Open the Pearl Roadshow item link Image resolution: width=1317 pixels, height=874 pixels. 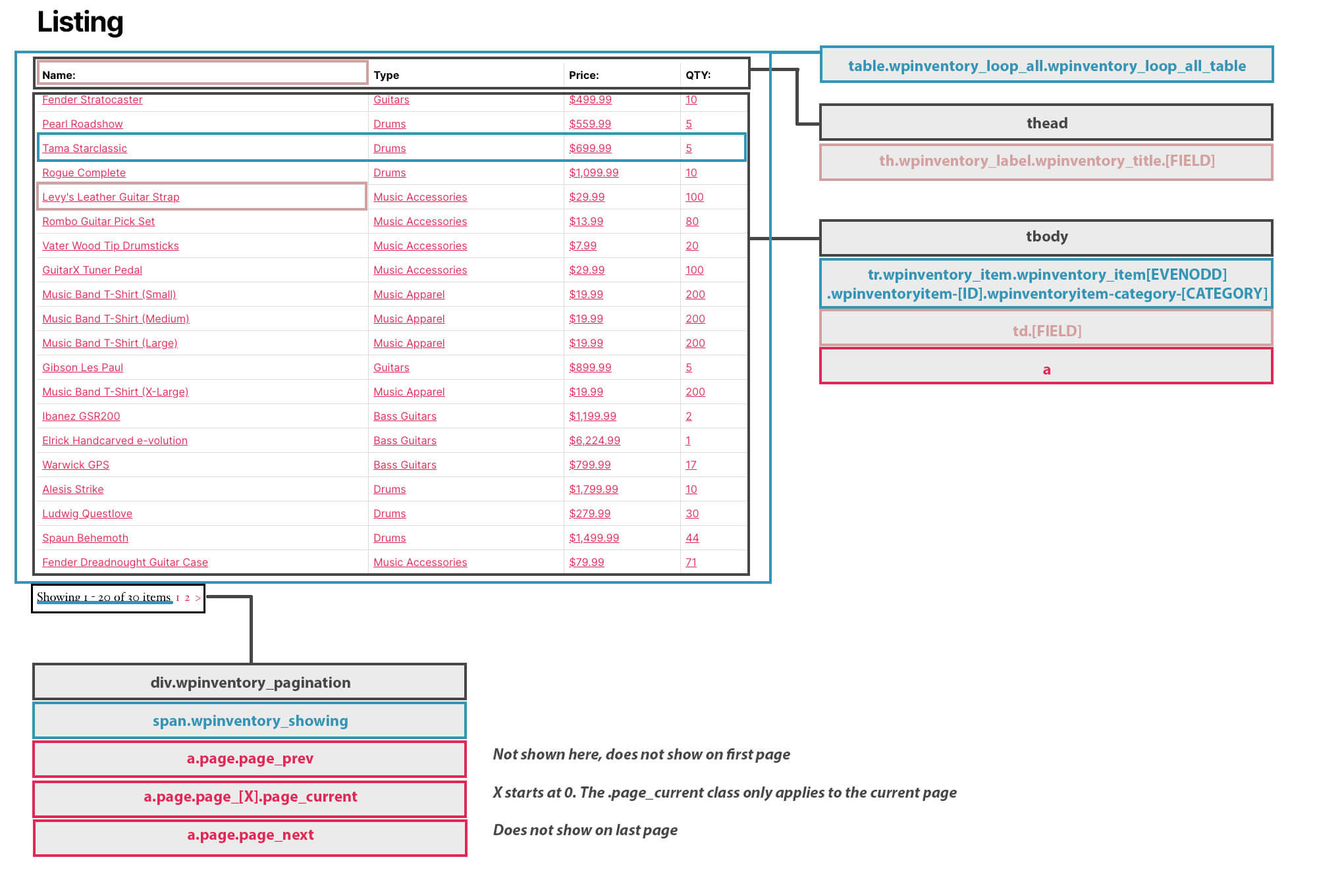pyautogui.click(x=82, y=124)
